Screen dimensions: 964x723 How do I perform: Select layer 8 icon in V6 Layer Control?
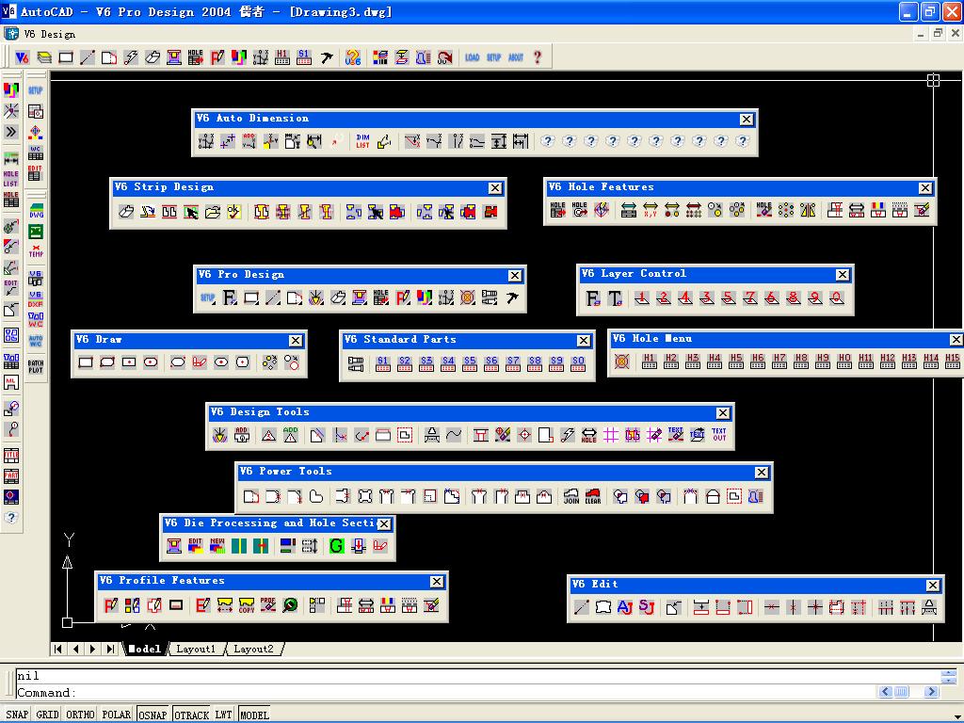pos(794,298)
